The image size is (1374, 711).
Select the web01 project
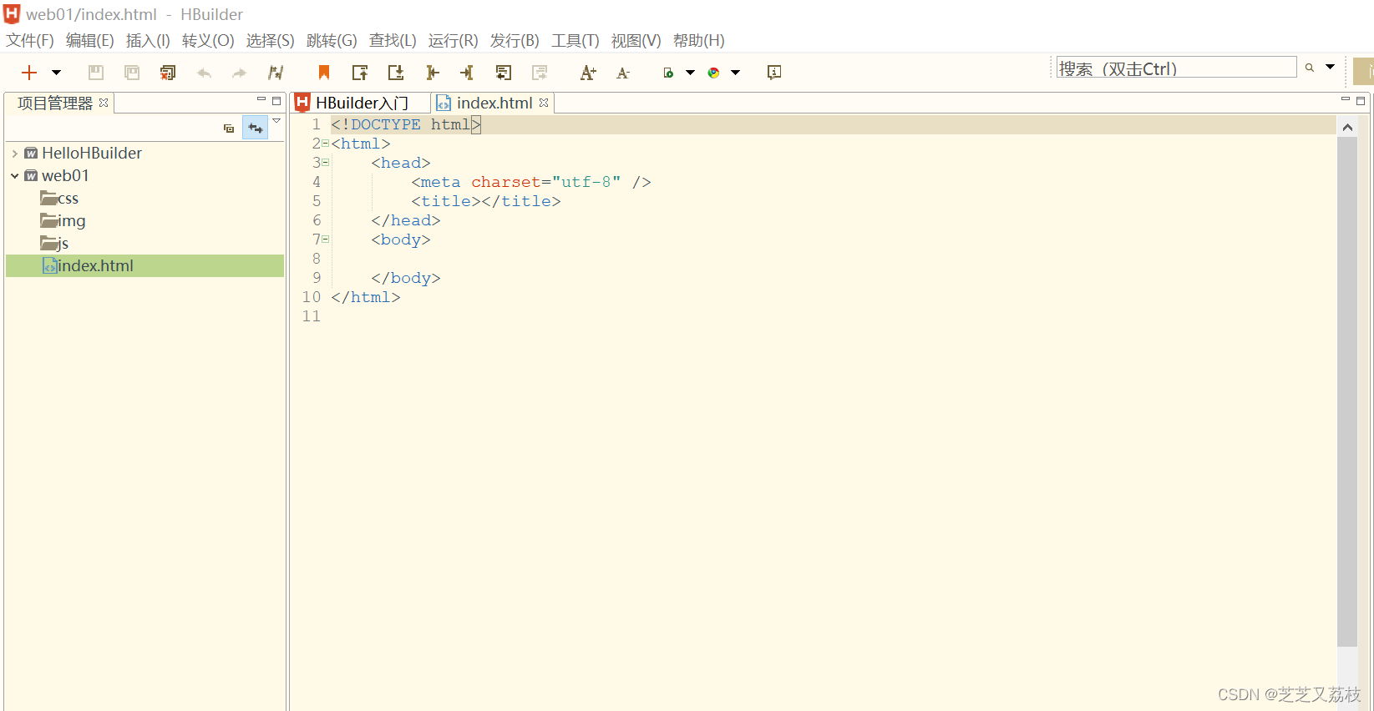[x=65, y=176]
